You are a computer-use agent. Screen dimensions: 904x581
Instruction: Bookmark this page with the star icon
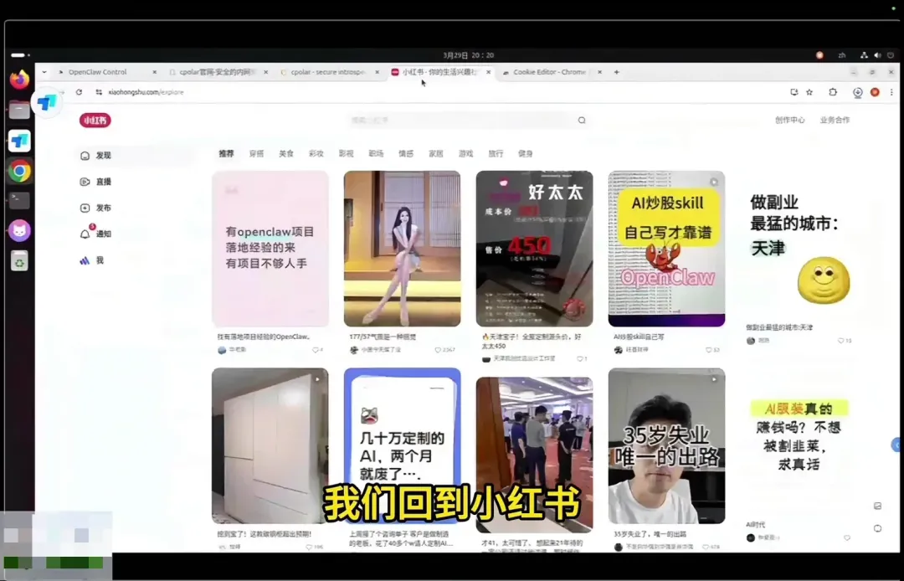pyautogui.click(x=809, y=92)
